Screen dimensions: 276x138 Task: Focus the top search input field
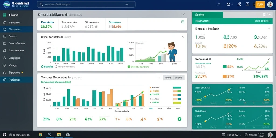[86, 4]
